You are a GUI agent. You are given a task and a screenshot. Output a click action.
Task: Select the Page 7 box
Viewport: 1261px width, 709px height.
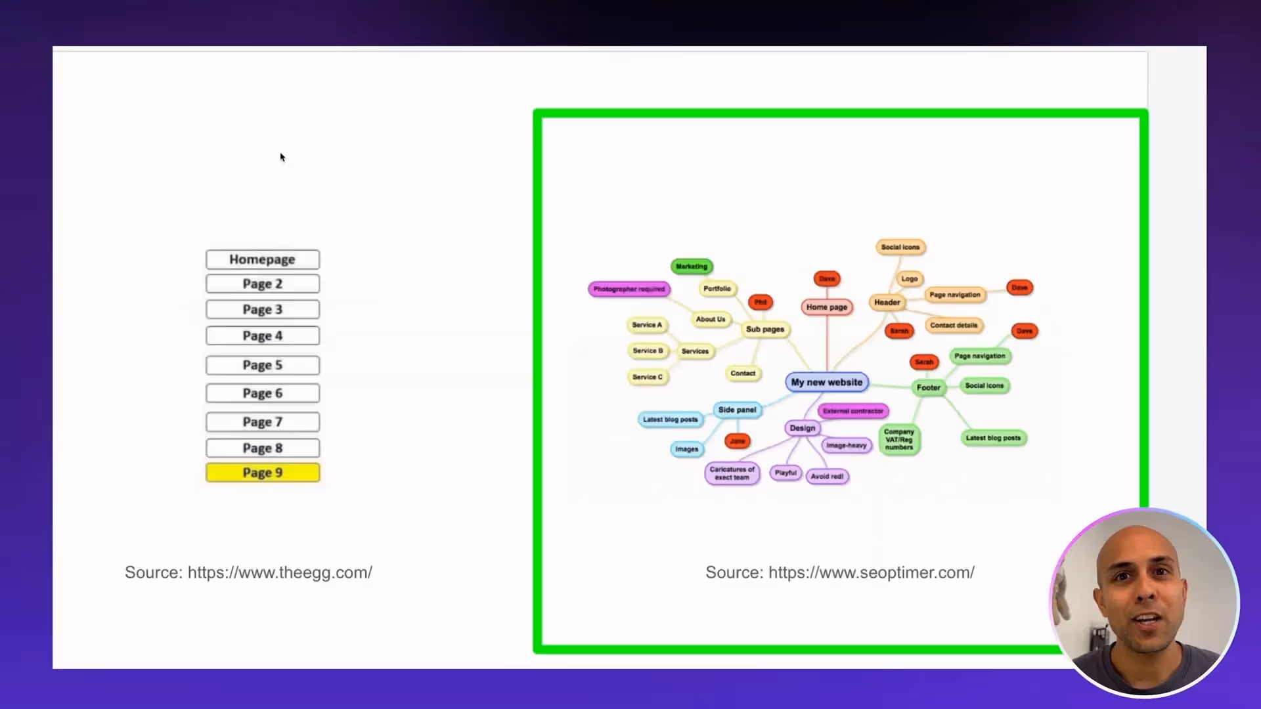[x=263, y=421]
